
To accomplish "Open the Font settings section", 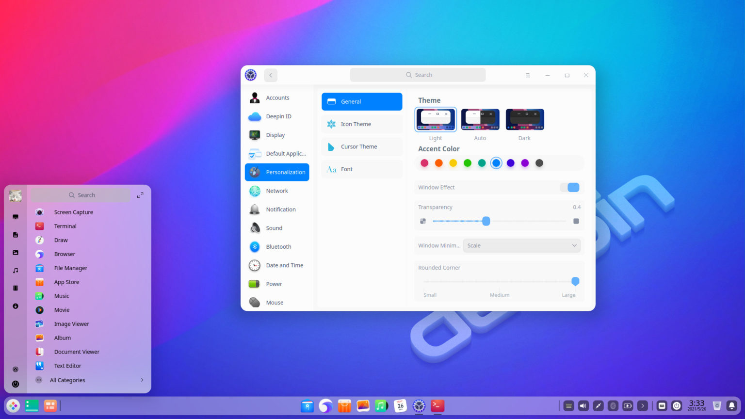I will tap(361, 169).
